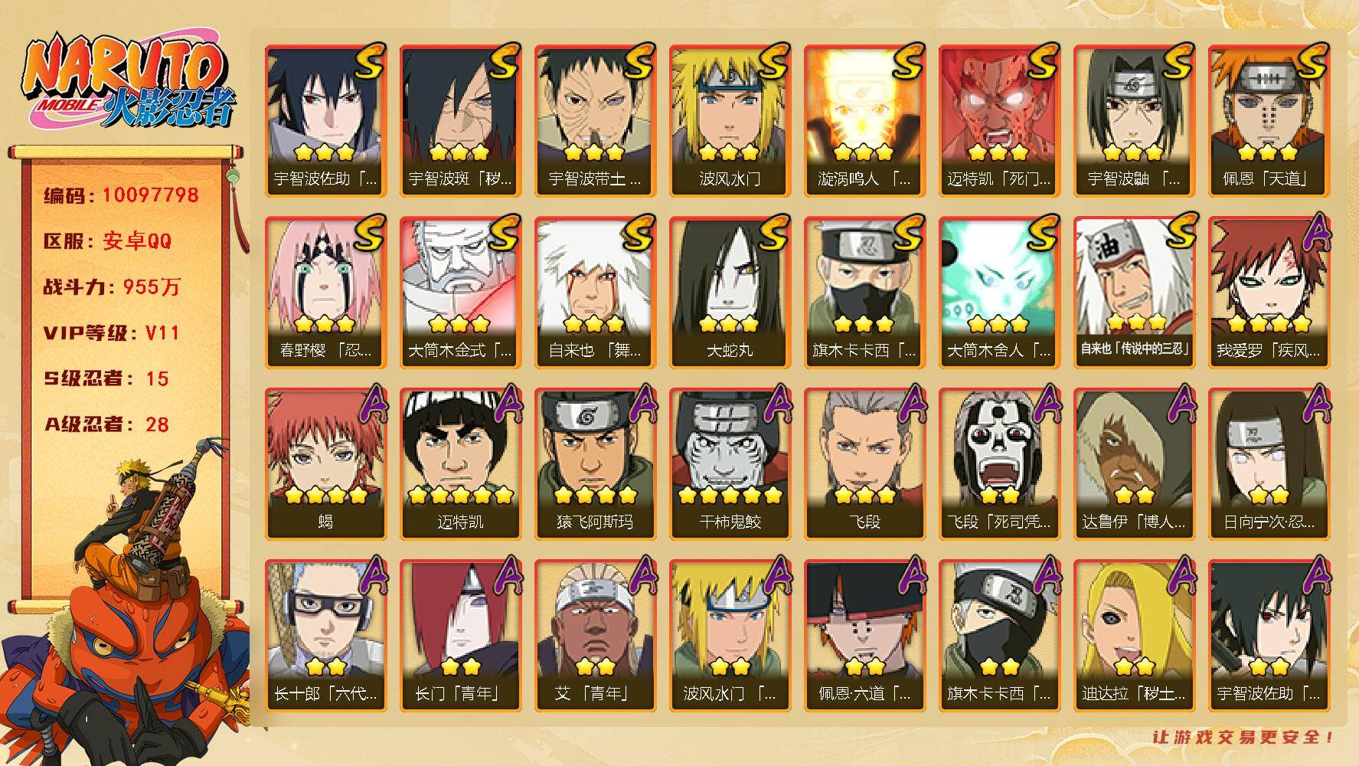Select the 蝎 A-rank ninja card
Viewport: 1359px width, 766px height.
[325, 464]
